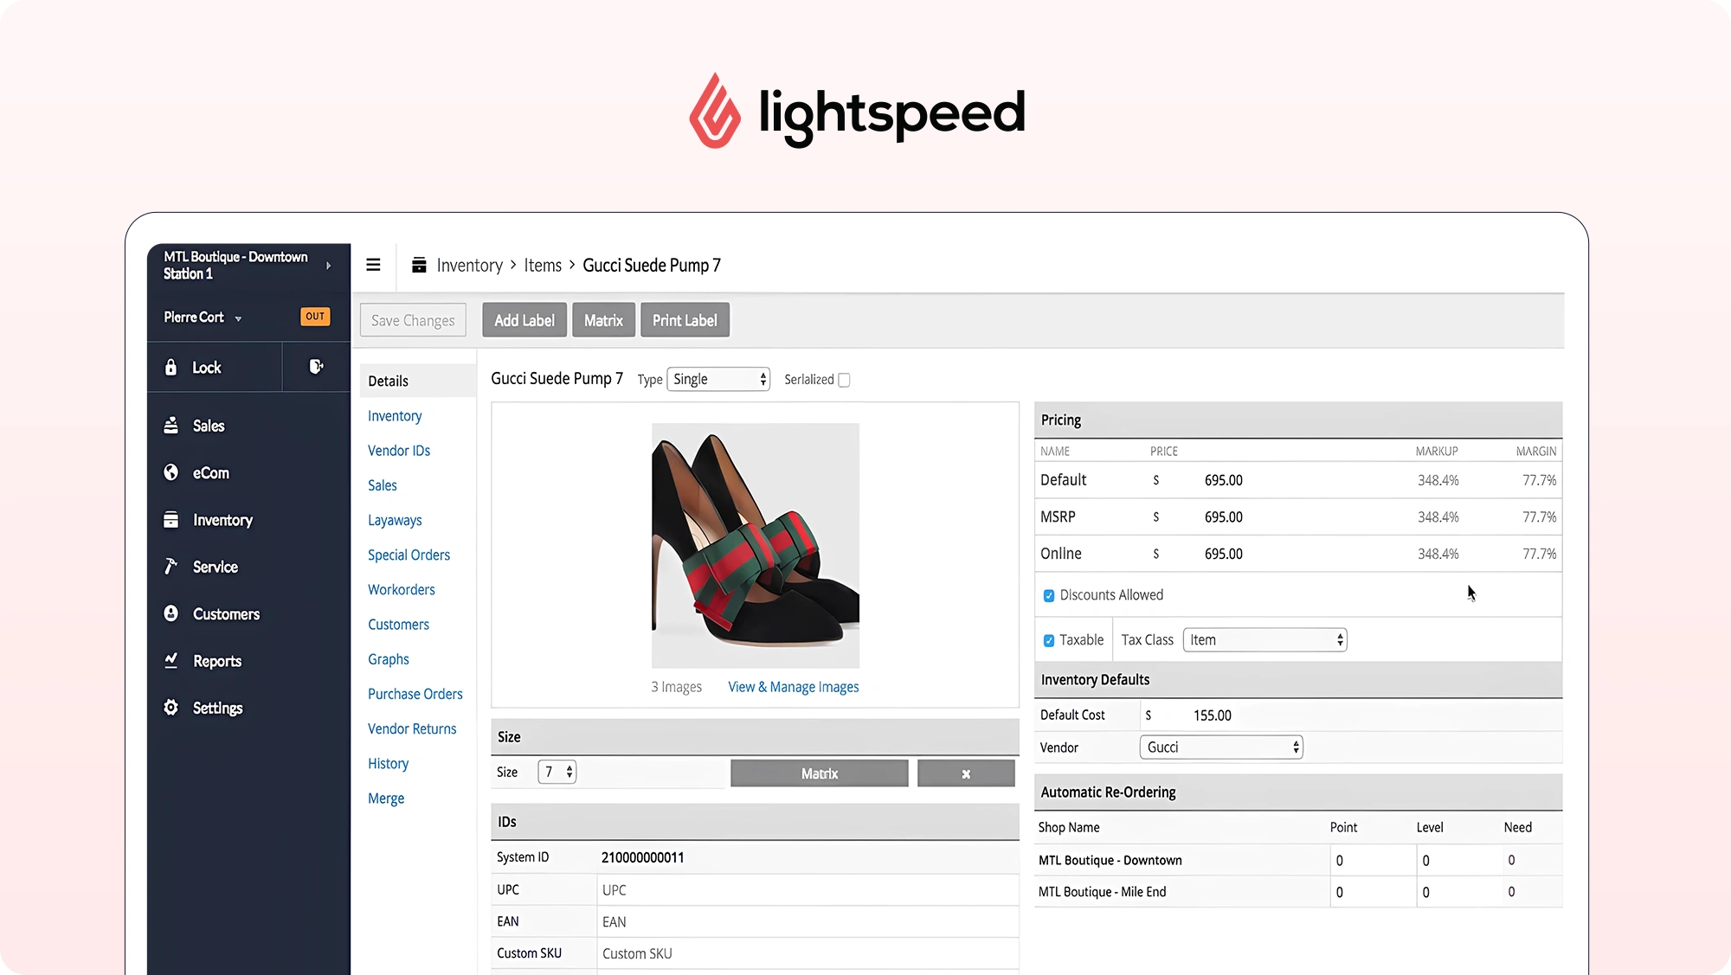Click the View & Manage Images link
This screenshot has height=975, width=1731.
tap(793, 686)
